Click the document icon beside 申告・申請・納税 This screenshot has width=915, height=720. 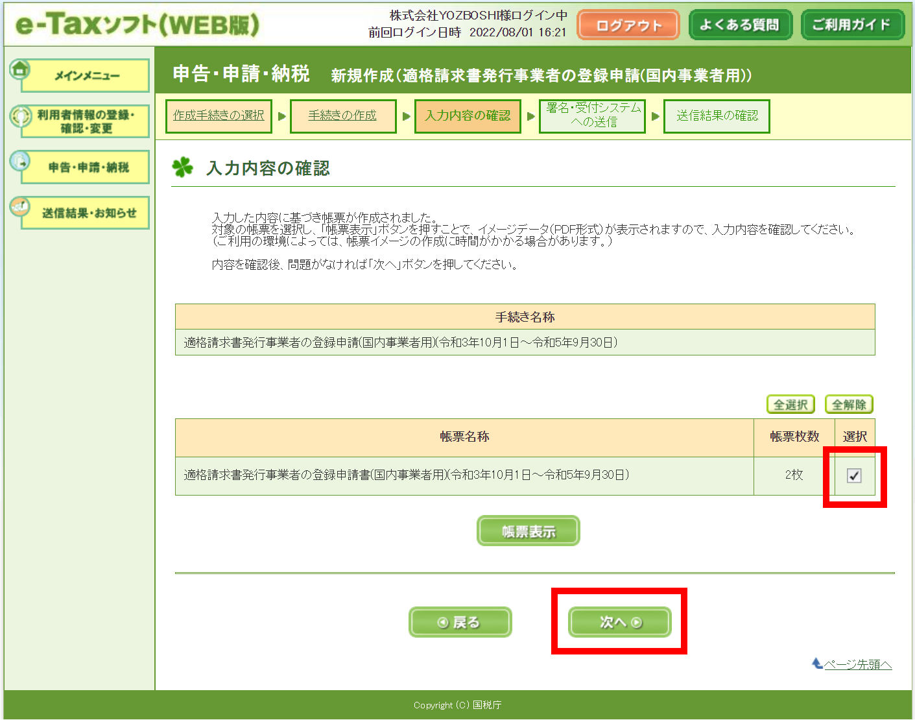click(x=20, y=161)
